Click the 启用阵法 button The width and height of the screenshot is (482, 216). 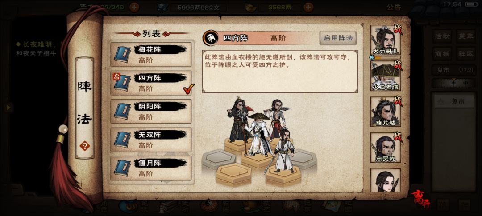point(338,38)
